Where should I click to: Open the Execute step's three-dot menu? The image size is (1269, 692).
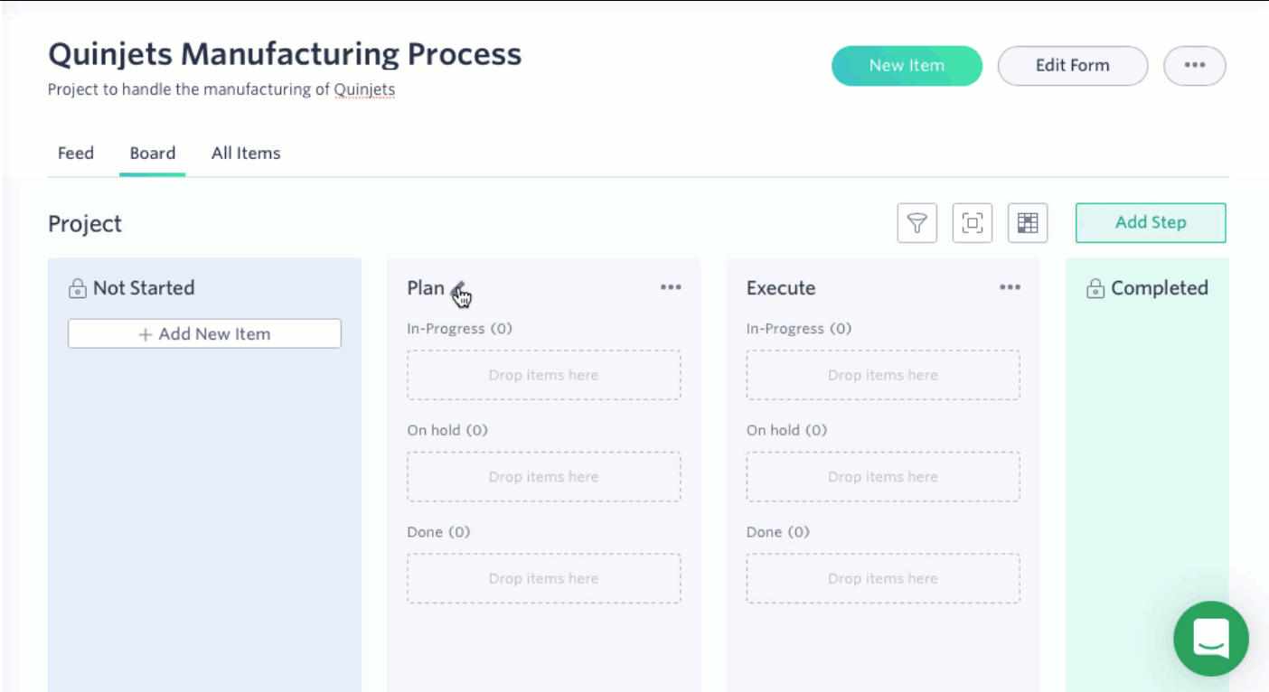pos(1010,287)
